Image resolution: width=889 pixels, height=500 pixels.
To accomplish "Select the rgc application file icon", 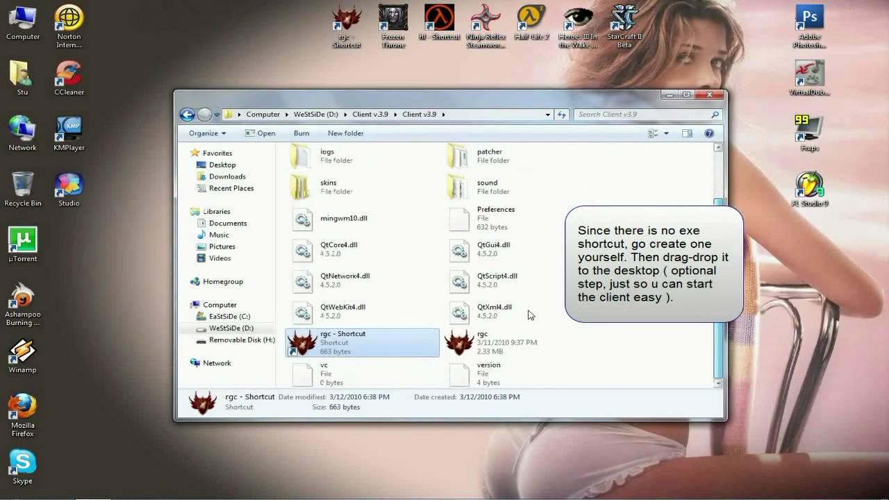I will click(x=459, y=342).
